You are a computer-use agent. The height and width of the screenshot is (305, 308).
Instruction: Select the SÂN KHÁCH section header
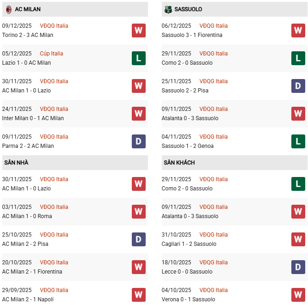[x=179, y=163]
